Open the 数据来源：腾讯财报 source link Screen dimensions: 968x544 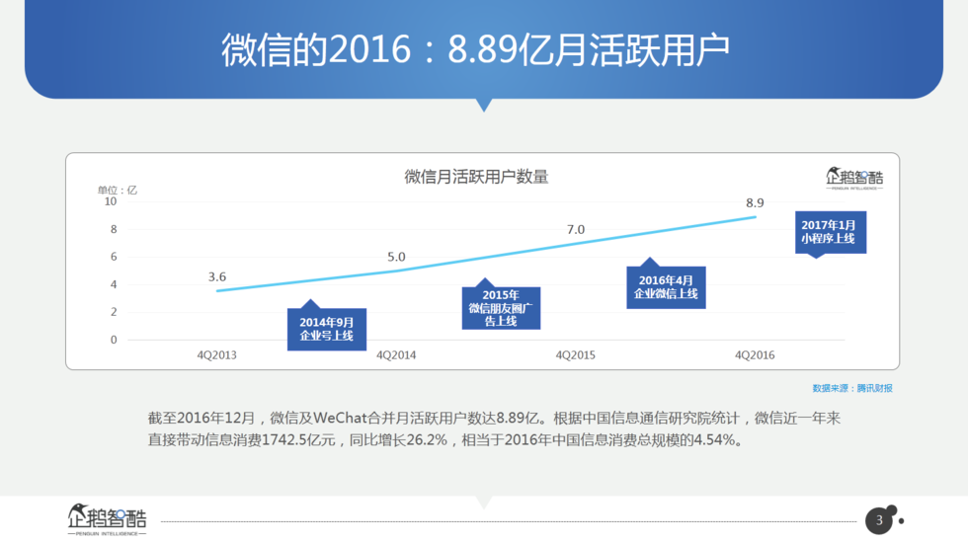pyautogui.click(x=851, y=388)
